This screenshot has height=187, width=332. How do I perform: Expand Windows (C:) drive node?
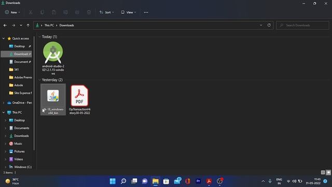[6, 167]
